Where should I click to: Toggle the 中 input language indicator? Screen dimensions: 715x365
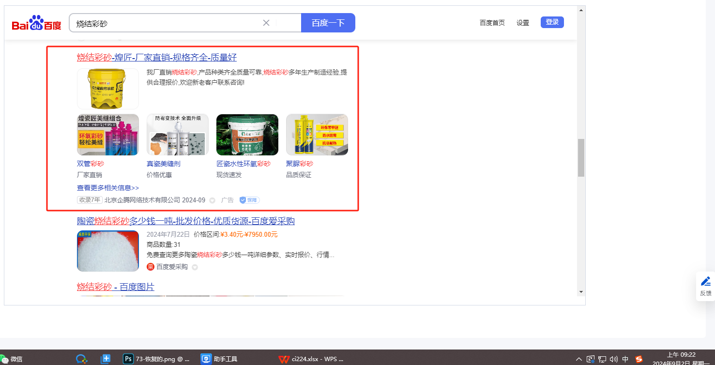(x=625, y=359)
